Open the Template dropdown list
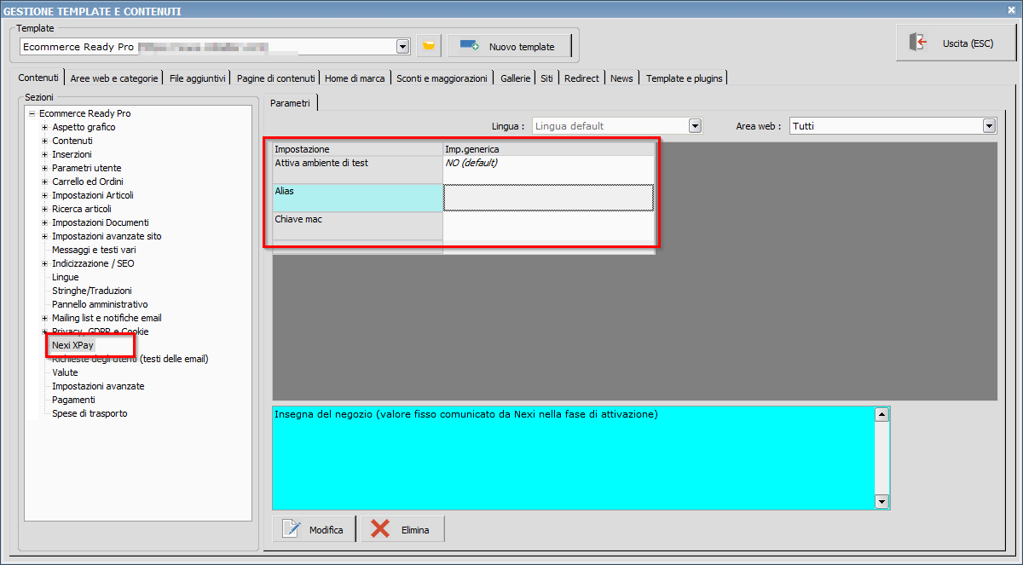The height and width of the screenshot is (565, 1023). [403, 46]
